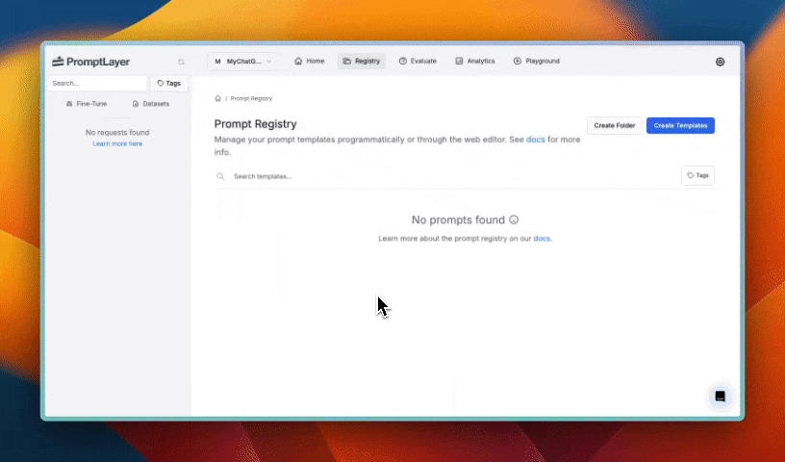This screenshot has width=785, height=462.
Task: Collapse the sidebar using the toggle icon
Action: coord(181,62)
